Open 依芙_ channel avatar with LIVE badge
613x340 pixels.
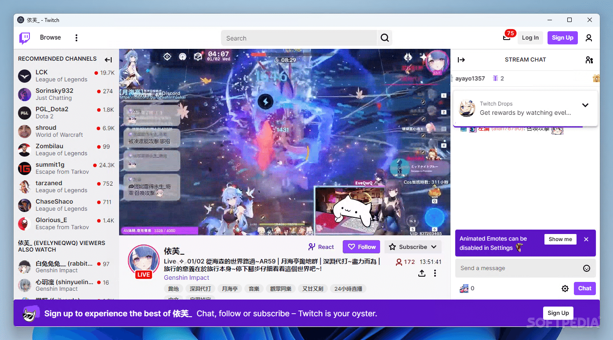143,261
